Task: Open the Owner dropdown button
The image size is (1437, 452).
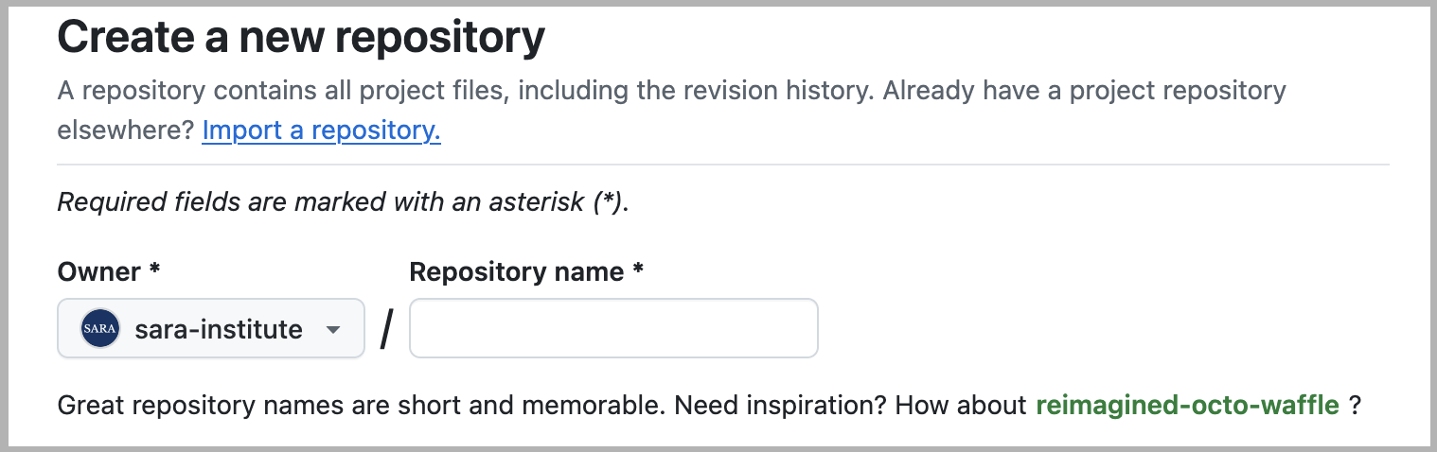Action: click(x=211, y=329)
